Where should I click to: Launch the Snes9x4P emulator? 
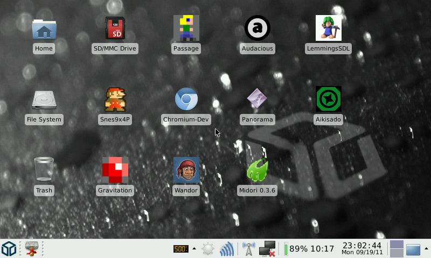(115, 99)
